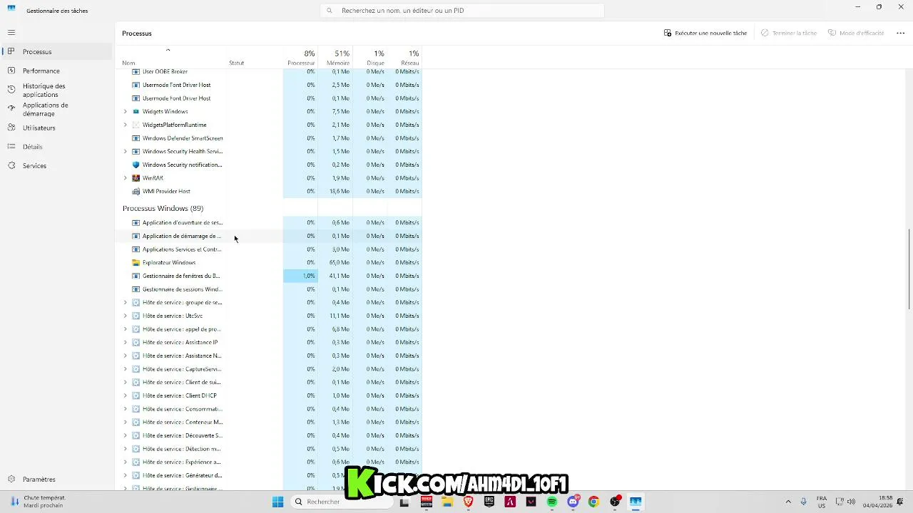Sort by Processeur column header

coord(300,57)
